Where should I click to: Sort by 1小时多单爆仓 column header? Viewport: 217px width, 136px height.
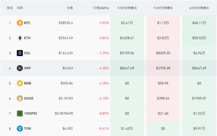127,8
